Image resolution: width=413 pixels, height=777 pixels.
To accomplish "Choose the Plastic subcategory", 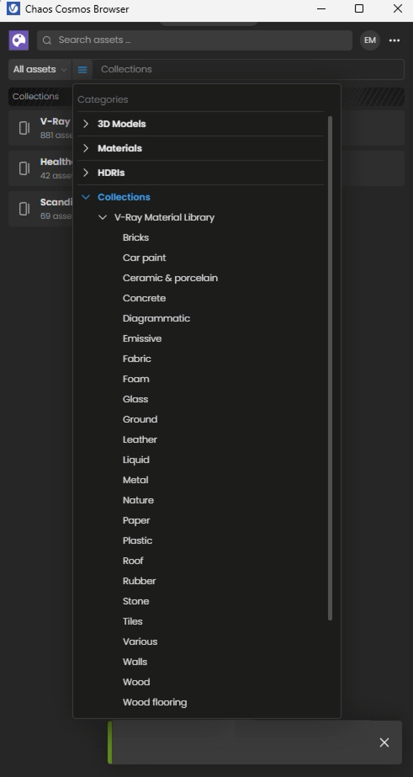I will tap(138, 540).
